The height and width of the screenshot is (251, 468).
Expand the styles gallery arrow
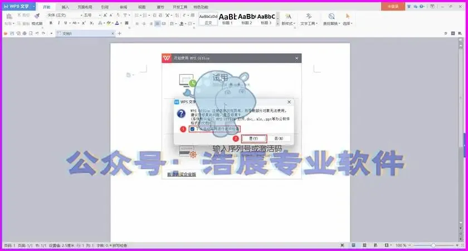tap(278, 23)
